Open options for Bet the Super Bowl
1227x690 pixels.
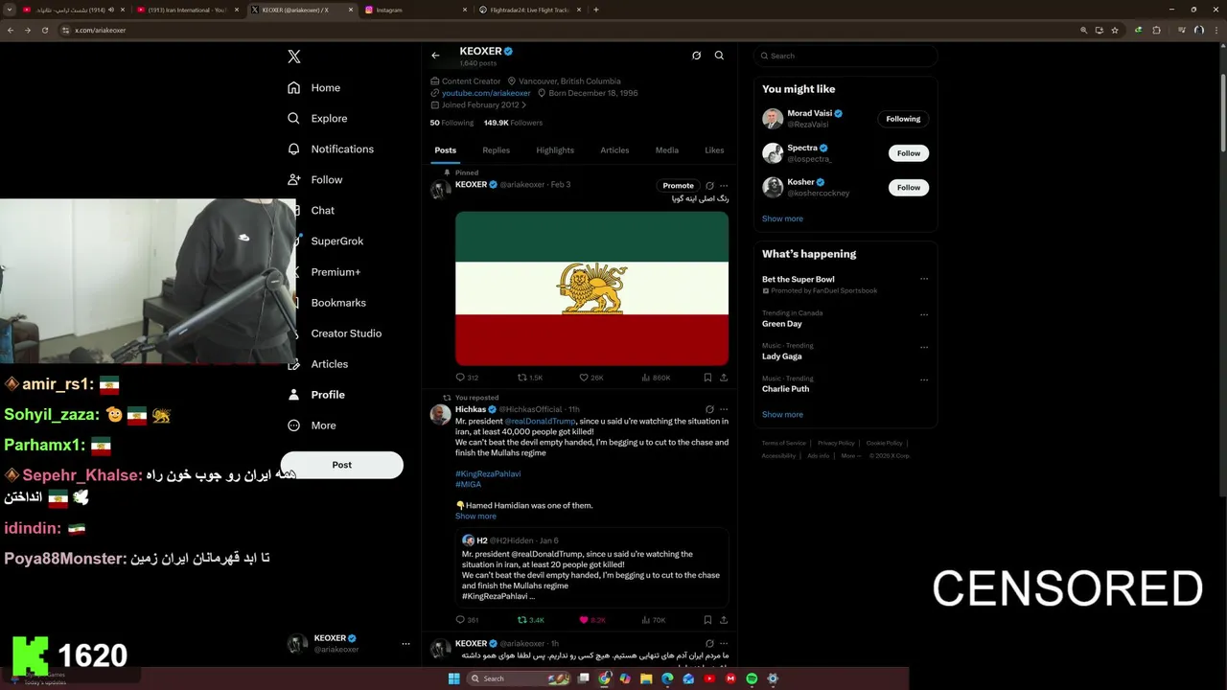point(924,279)
